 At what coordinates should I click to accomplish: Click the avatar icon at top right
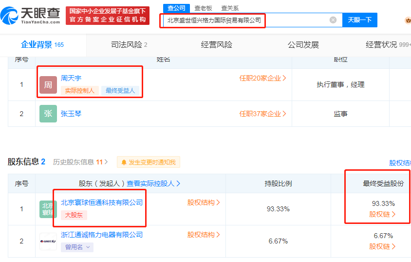pyautogui.click(x=408, y=20)
